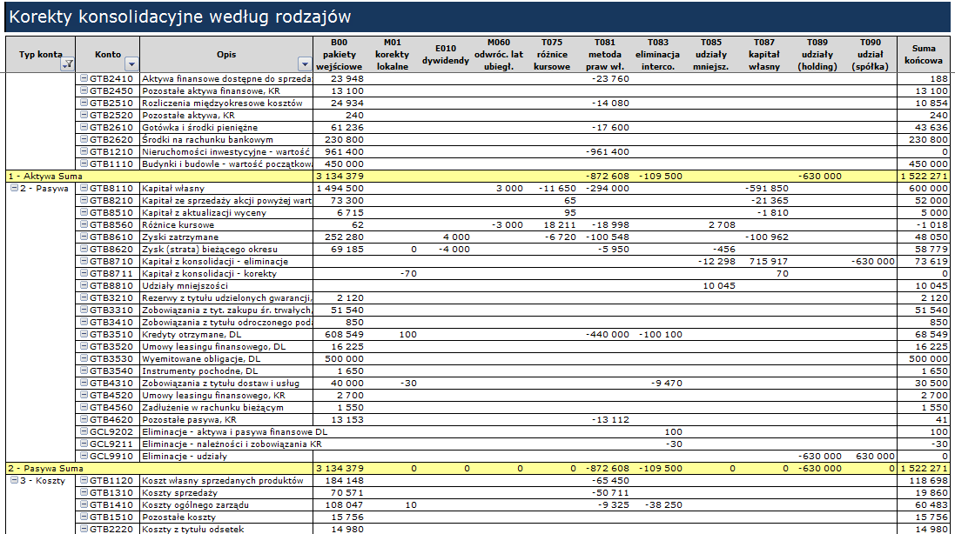The height and width of the screenshot is (534, 955).
Task: Select the 'Zyski zatrzymane' description cell
Action: point(226,237)
